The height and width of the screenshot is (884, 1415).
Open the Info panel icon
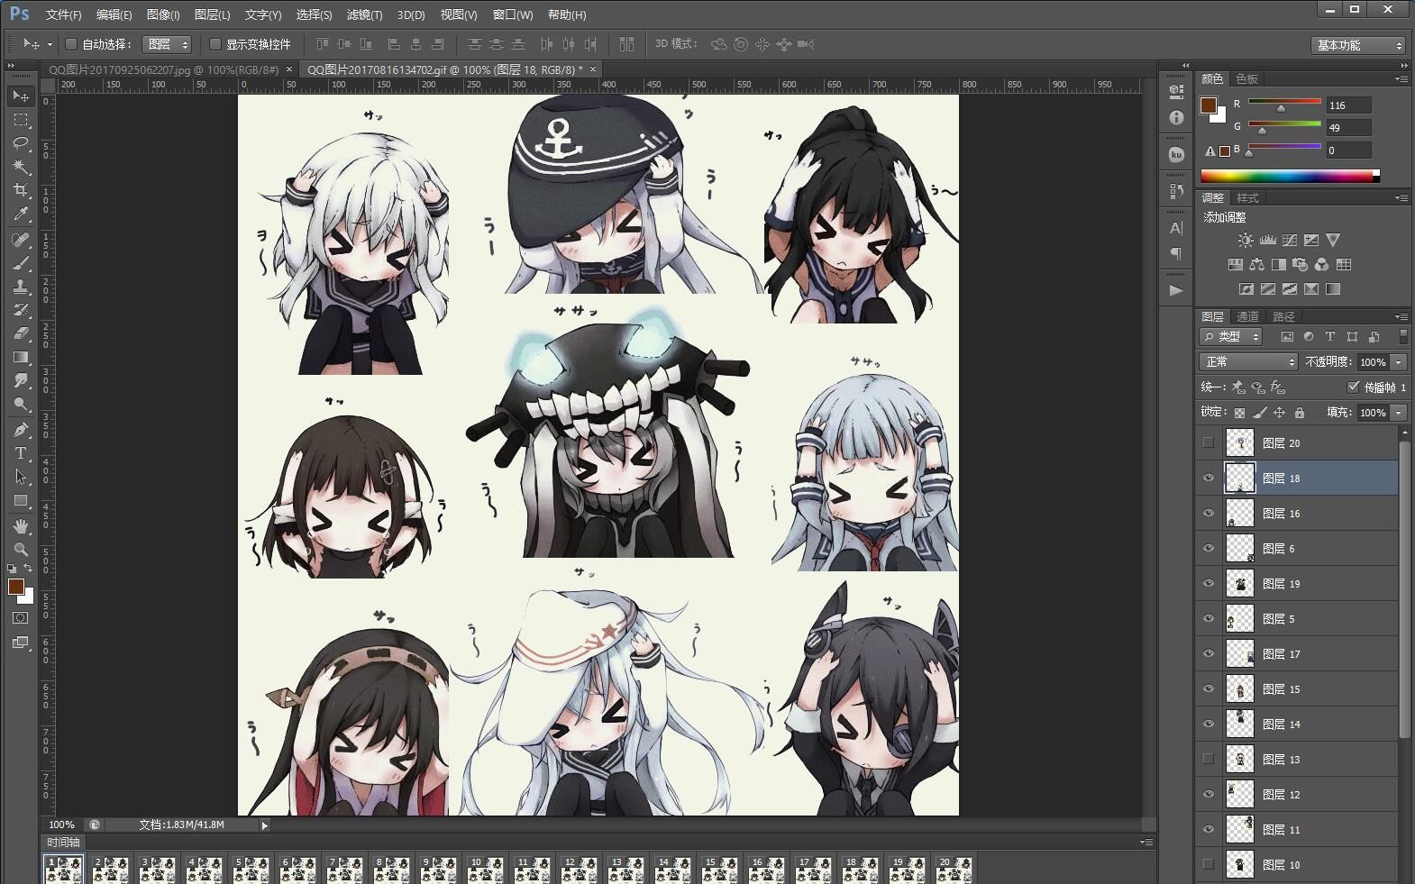(x=1176, y=117)
